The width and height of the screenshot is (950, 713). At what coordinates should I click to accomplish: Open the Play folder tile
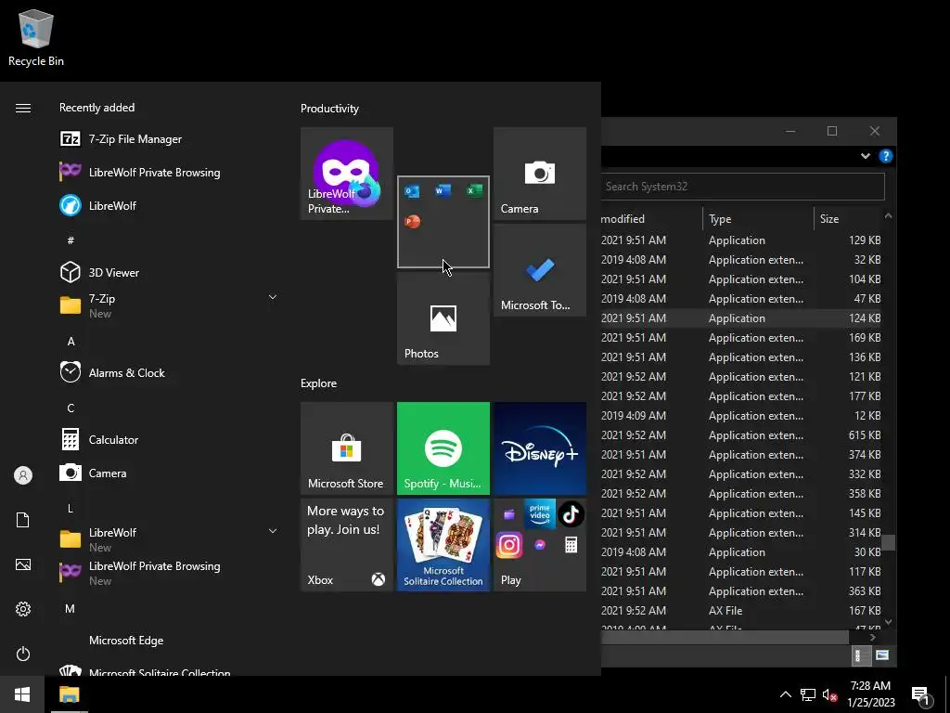(540, 545)
